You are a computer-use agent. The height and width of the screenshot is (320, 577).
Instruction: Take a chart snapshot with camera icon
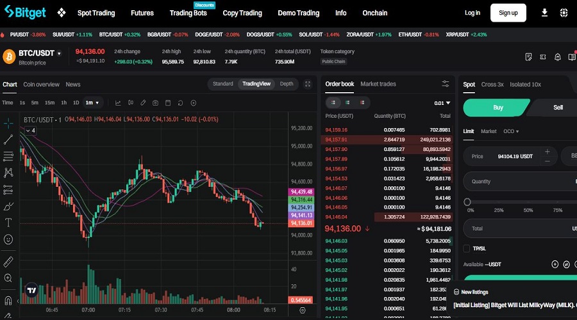155,103
